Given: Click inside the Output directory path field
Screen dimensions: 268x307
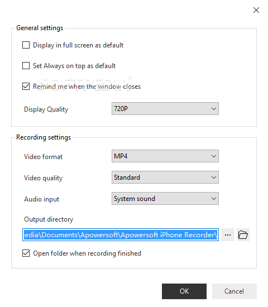Looking at the screenshot, I should click(x=121, y=234).
